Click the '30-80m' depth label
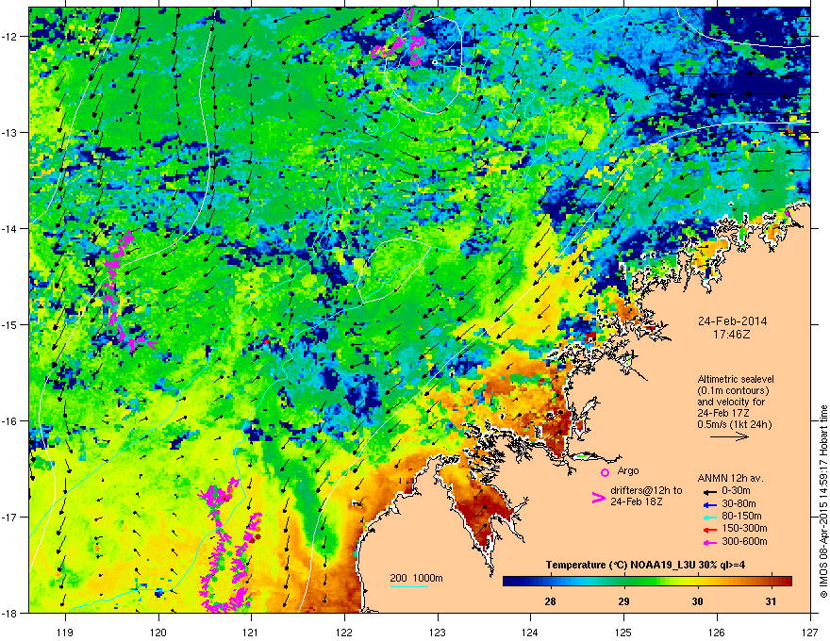This screenshot has height=641, width=830. pyautogui.click(x=739, y=503)
